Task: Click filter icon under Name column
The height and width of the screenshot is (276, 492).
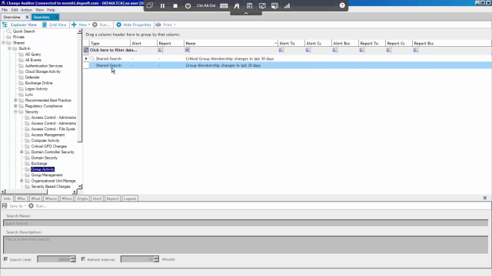Action: tap(187, 50)
